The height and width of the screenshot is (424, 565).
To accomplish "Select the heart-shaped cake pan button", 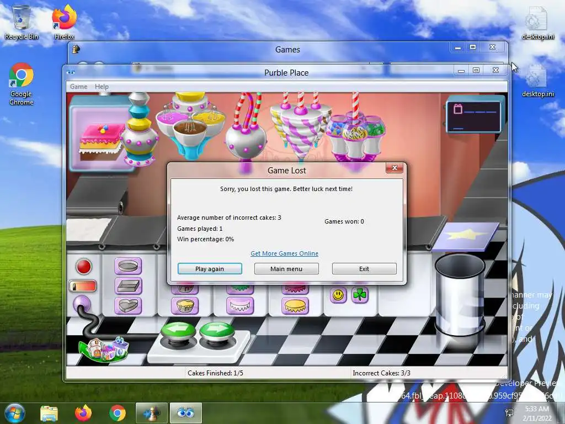I will [128, 306].
